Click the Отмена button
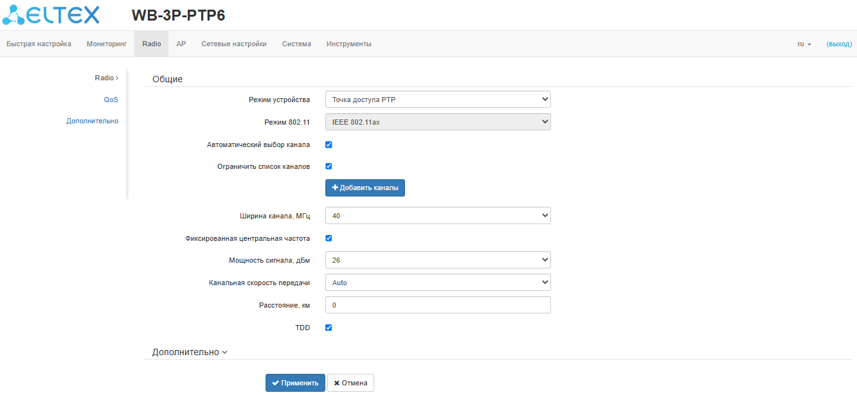The image size is (857, 395). click(350, 383)
